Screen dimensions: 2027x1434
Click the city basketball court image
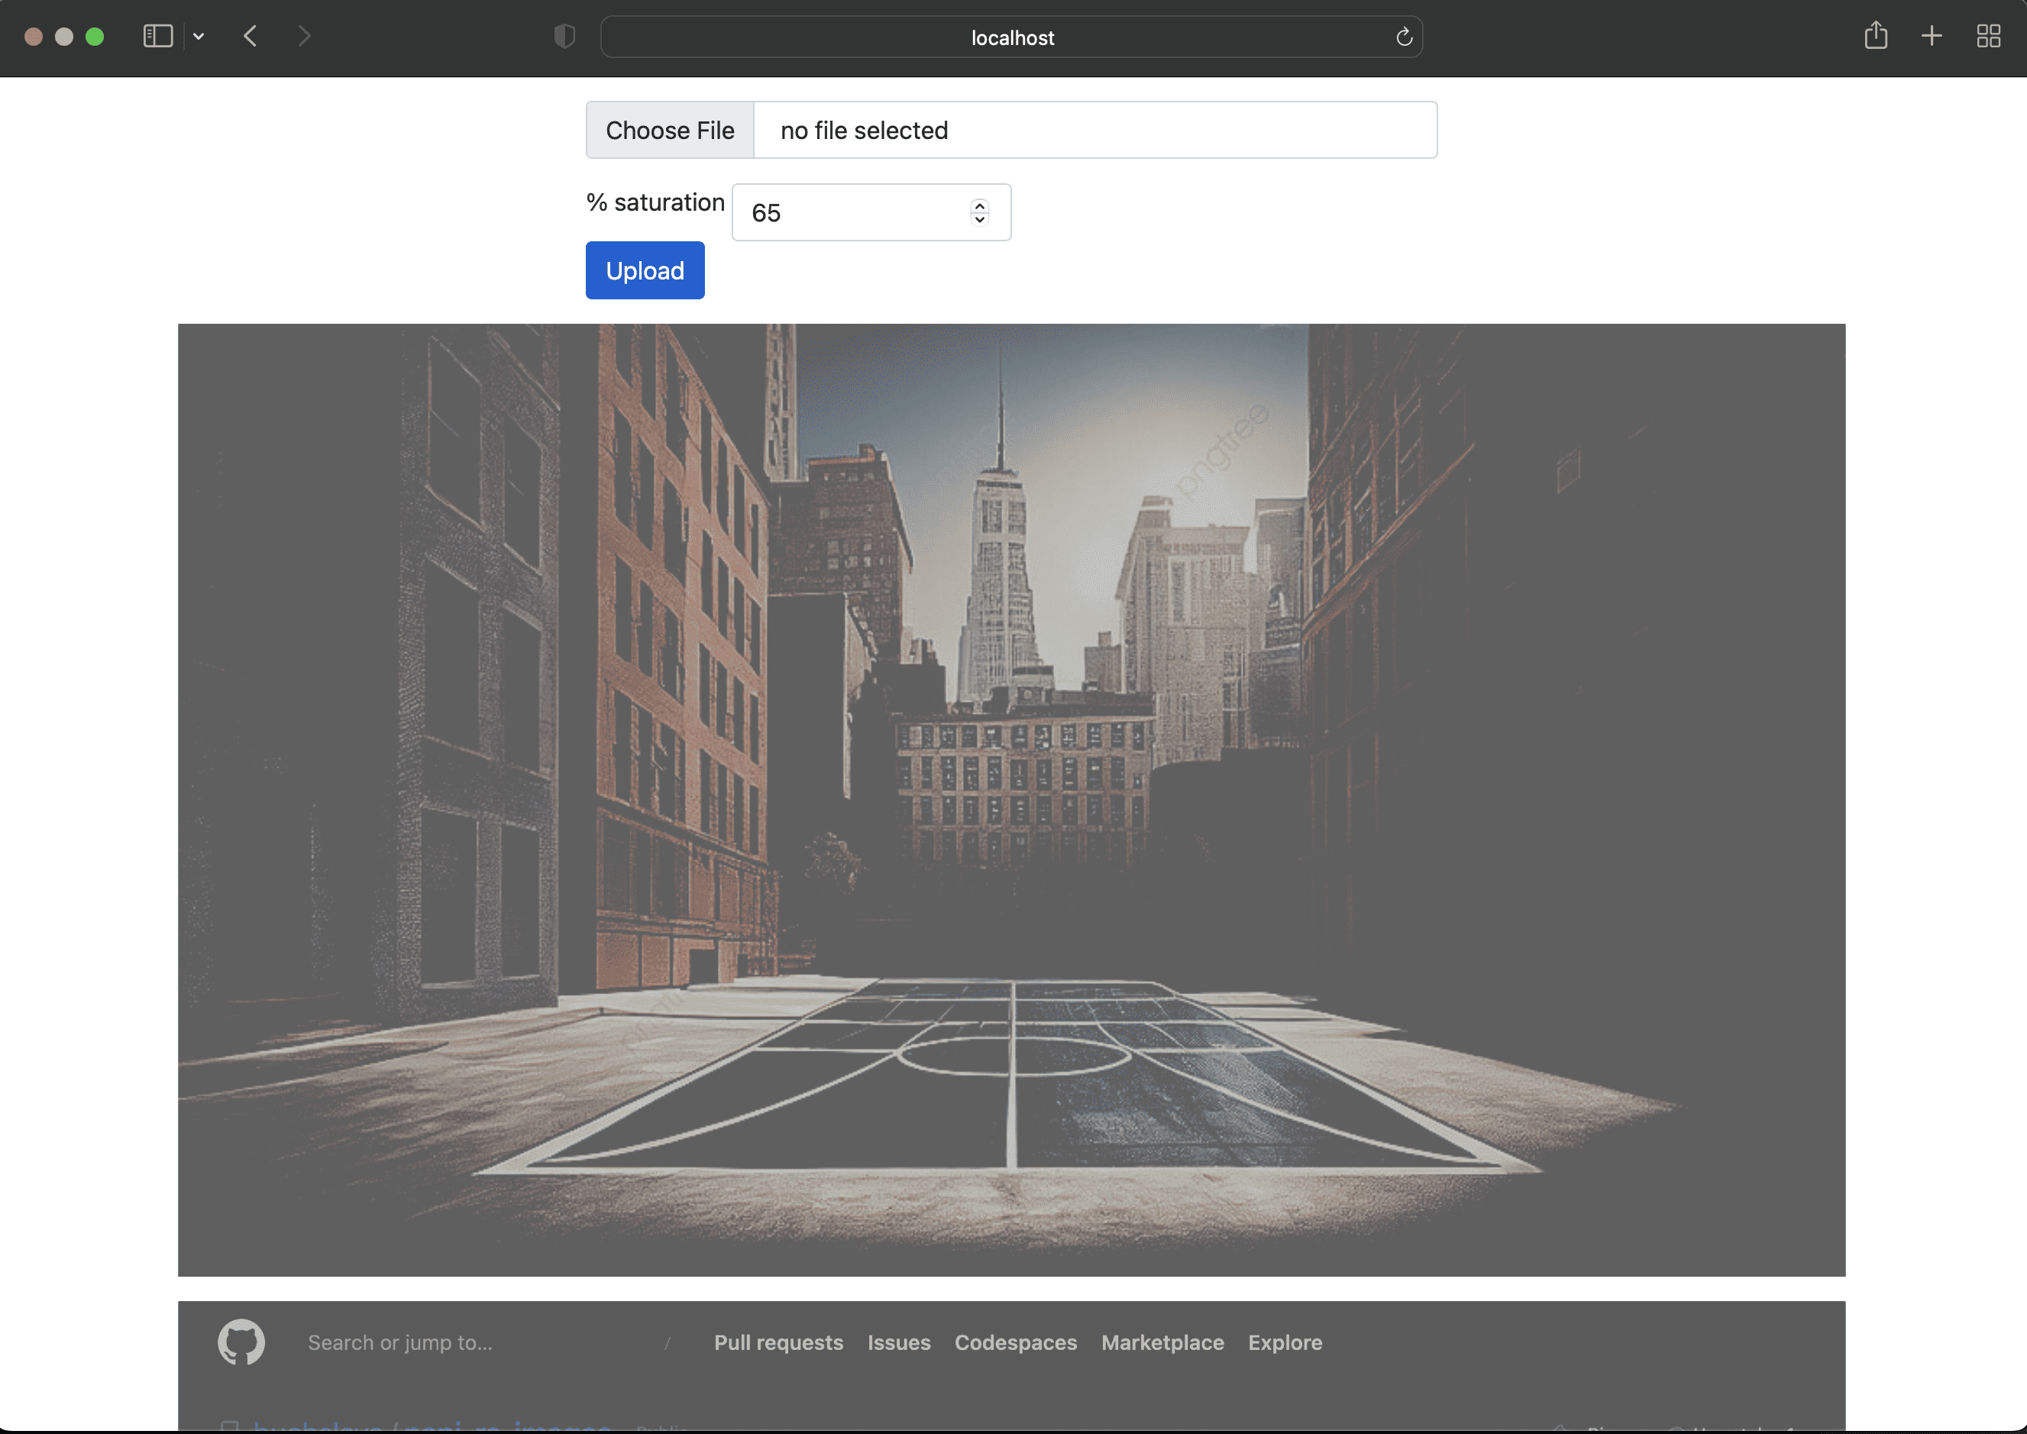[x=1011, y=799]
